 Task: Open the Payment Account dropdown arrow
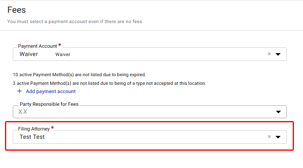pos(278,54)
